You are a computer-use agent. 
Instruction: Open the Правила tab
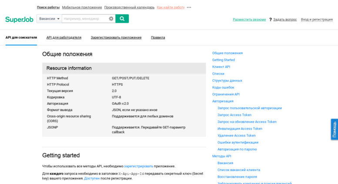pyautogui.click(x=158, y=37)
